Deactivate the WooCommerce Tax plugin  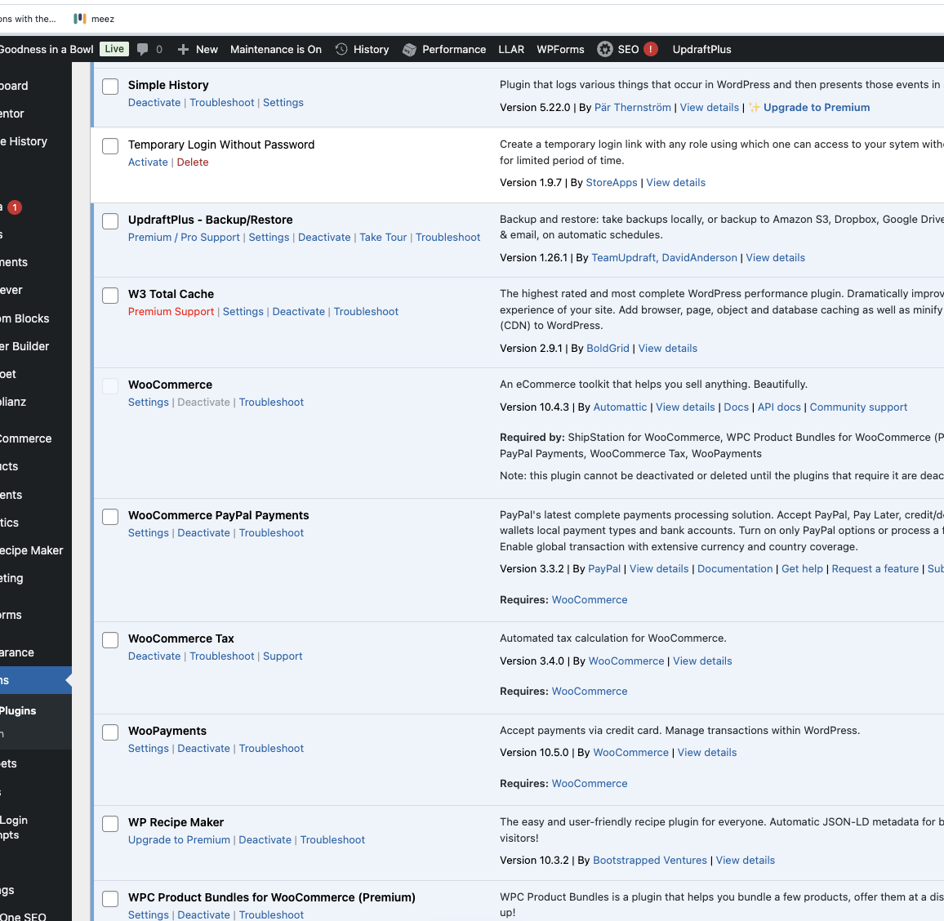(x=154, y=656)
